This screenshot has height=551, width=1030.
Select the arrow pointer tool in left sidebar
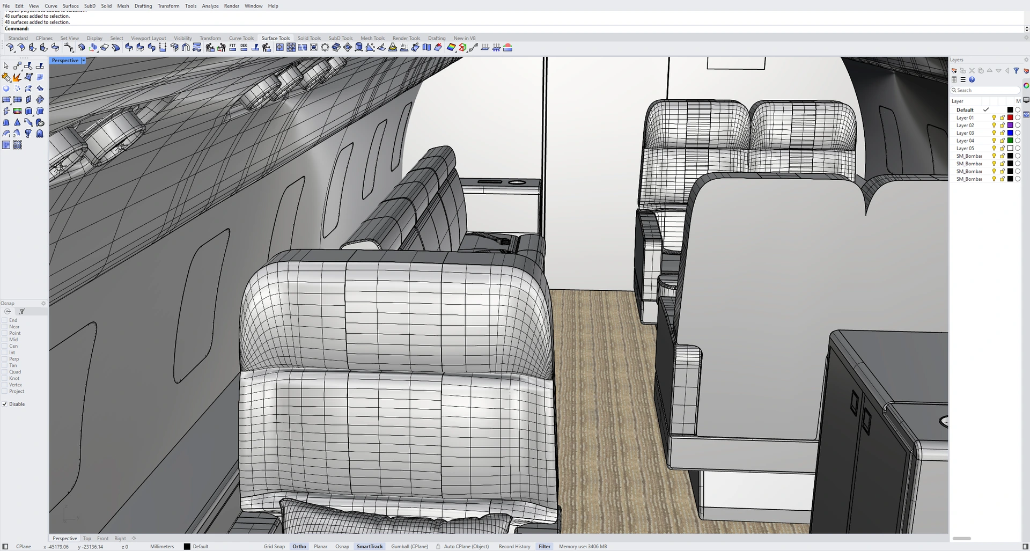coord(6,66)
